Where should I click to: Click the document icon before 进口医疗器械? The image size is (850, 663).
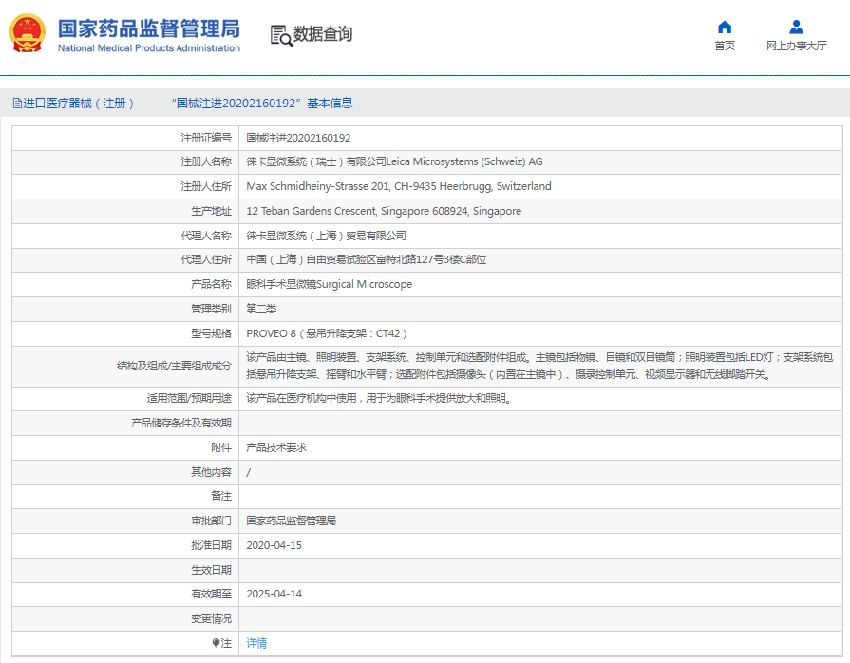[x=16, y=104]
